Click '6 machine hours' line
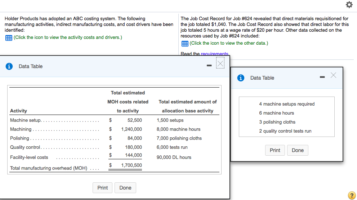 tap(276, 113)
